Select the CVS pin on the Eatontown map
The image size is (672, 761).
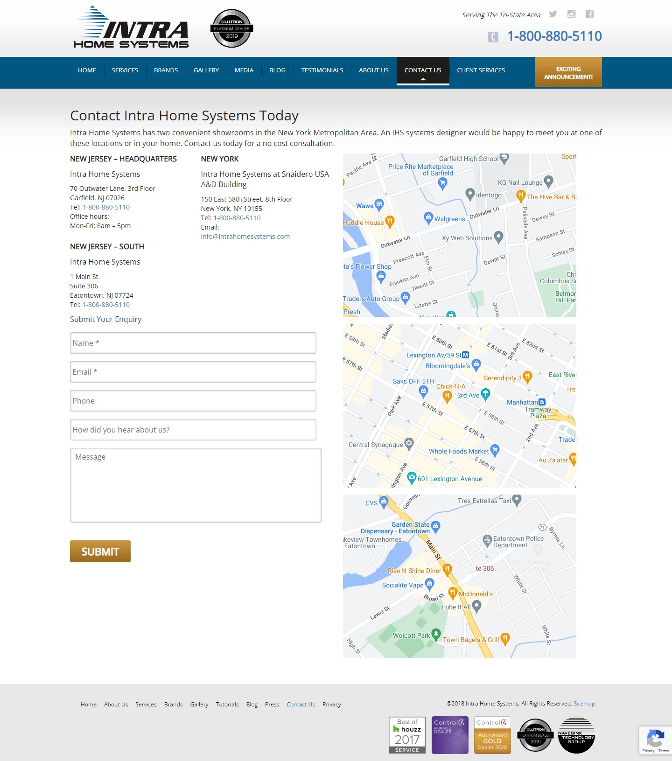click(384, 502)
